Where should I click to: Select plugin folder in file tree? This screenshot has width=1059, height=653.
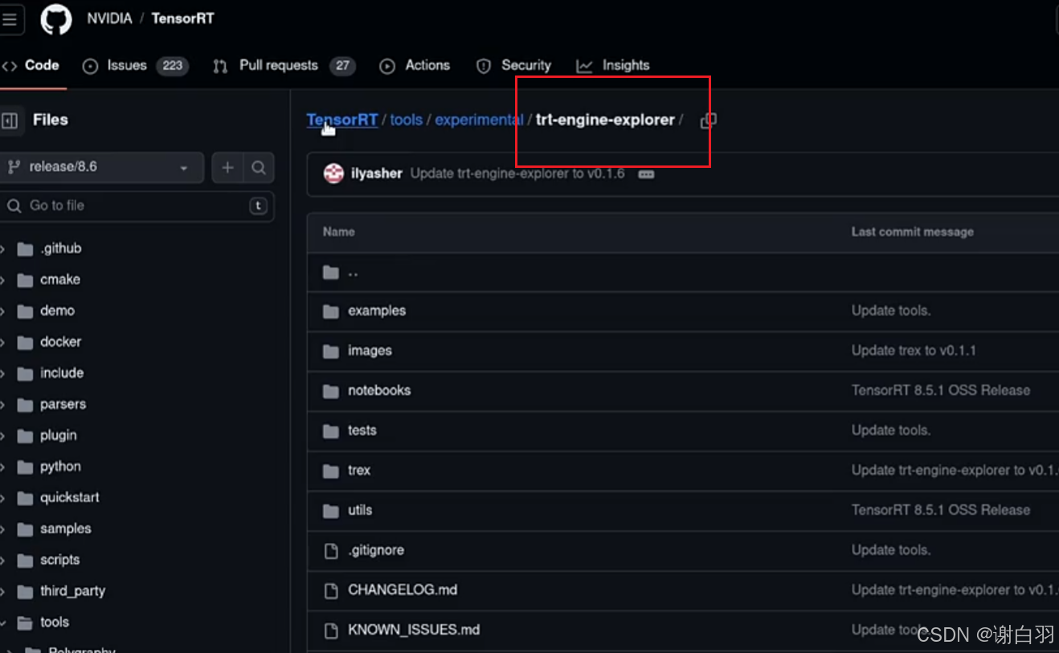[58, 435]
